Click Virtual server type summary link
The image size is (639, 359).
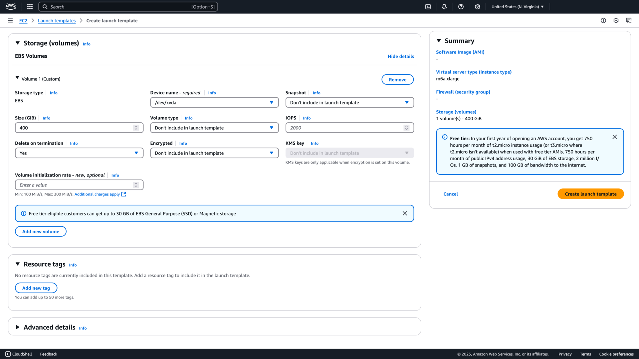click(474, 72)
